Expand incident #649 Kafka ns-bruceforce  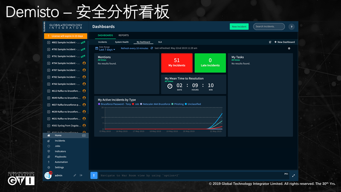tap(49, 98)
